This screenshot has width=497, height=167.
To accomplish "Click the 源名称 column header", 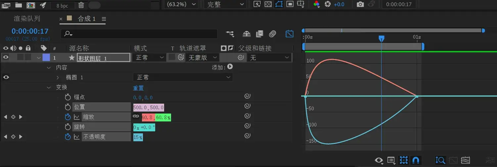I will tap(79, 48).
